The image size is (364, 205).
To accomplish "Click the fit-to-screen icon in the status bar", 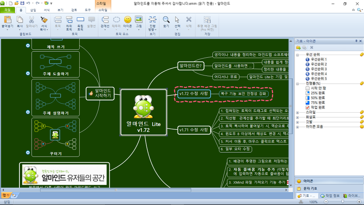I will pos(301,202).
